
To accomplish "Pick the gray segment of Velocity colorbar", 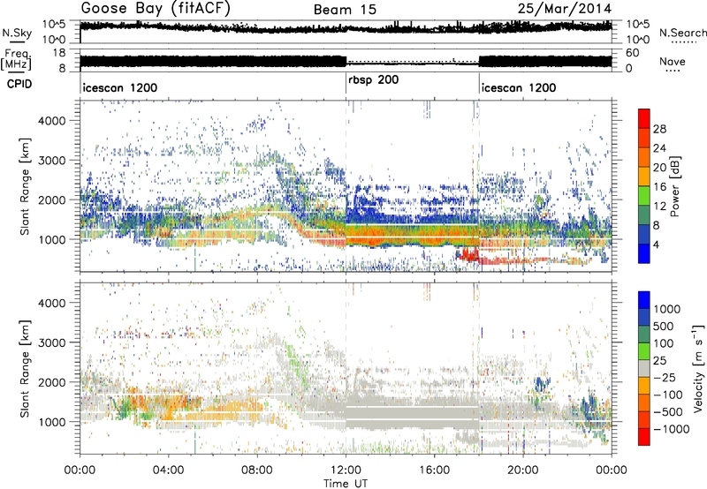I will click(644, 369).
